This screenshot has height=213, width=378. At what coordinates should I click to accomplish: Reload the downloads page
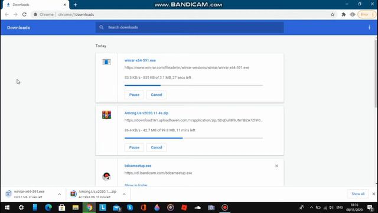[24, 14]
